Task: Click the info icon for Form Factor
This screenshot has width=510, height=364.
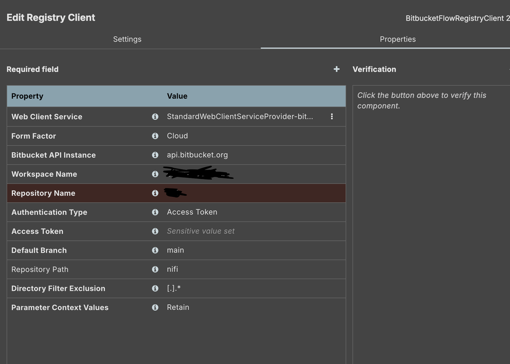Action: click(x=155, y=136)
